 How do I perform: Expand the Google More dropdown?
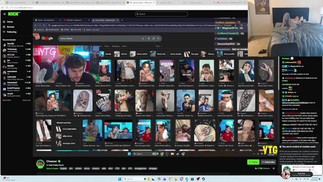coord(125,46)
